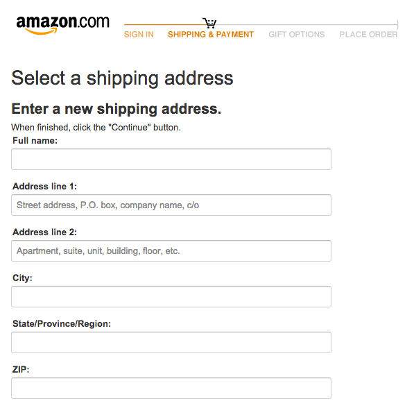Image resolution: width=414 pixels, height=408 pixels.
Task: Click the Apartment, suite, unit field
Action: point(171,250)
